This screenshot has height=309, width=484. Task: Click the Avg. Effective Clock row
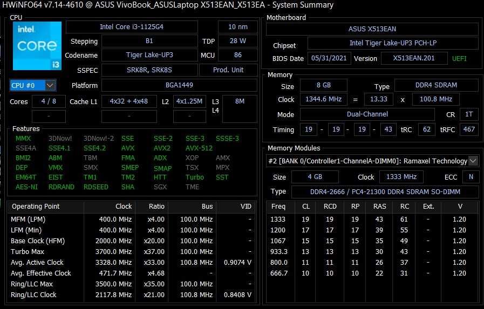point(132,273)
